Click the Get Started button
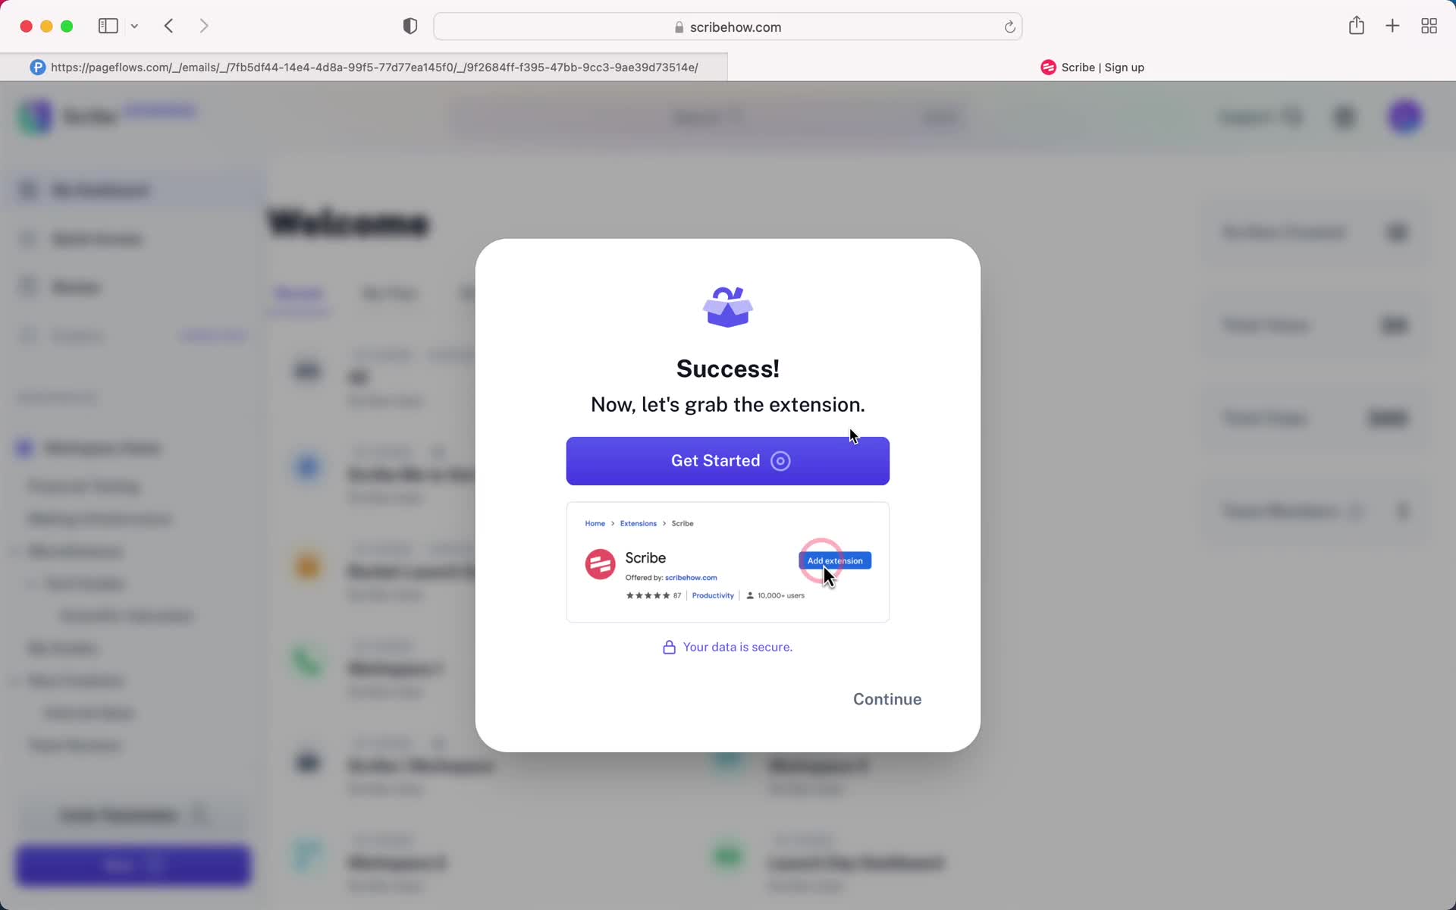This screenshot has width=1456, height=910. coord(727,460)
